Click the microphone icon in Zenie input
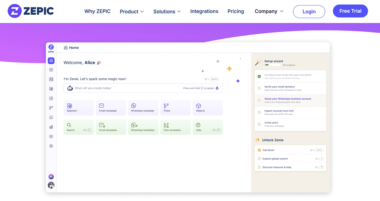The width and height of the screenshot is (380, 201). [217, 88]
